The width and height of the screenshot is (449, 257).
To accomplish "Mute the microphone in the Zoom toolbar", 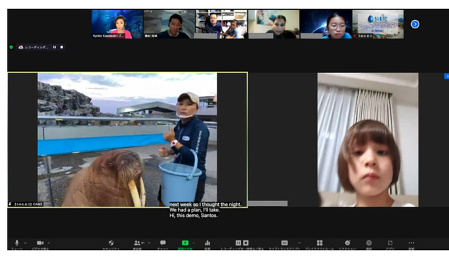I will point(17,243).
